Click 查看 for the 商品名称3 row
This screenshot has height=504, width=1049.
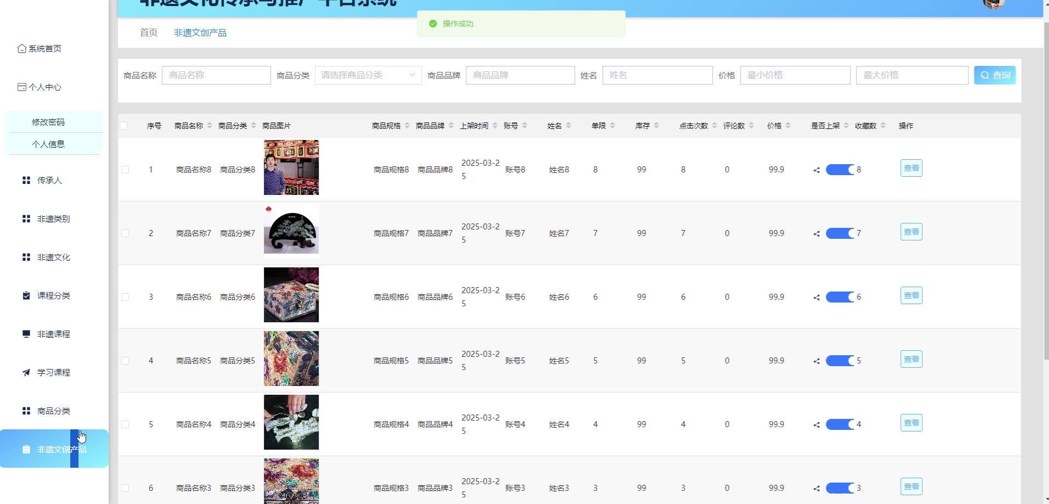pyautogui.click(x=911, y=486)
